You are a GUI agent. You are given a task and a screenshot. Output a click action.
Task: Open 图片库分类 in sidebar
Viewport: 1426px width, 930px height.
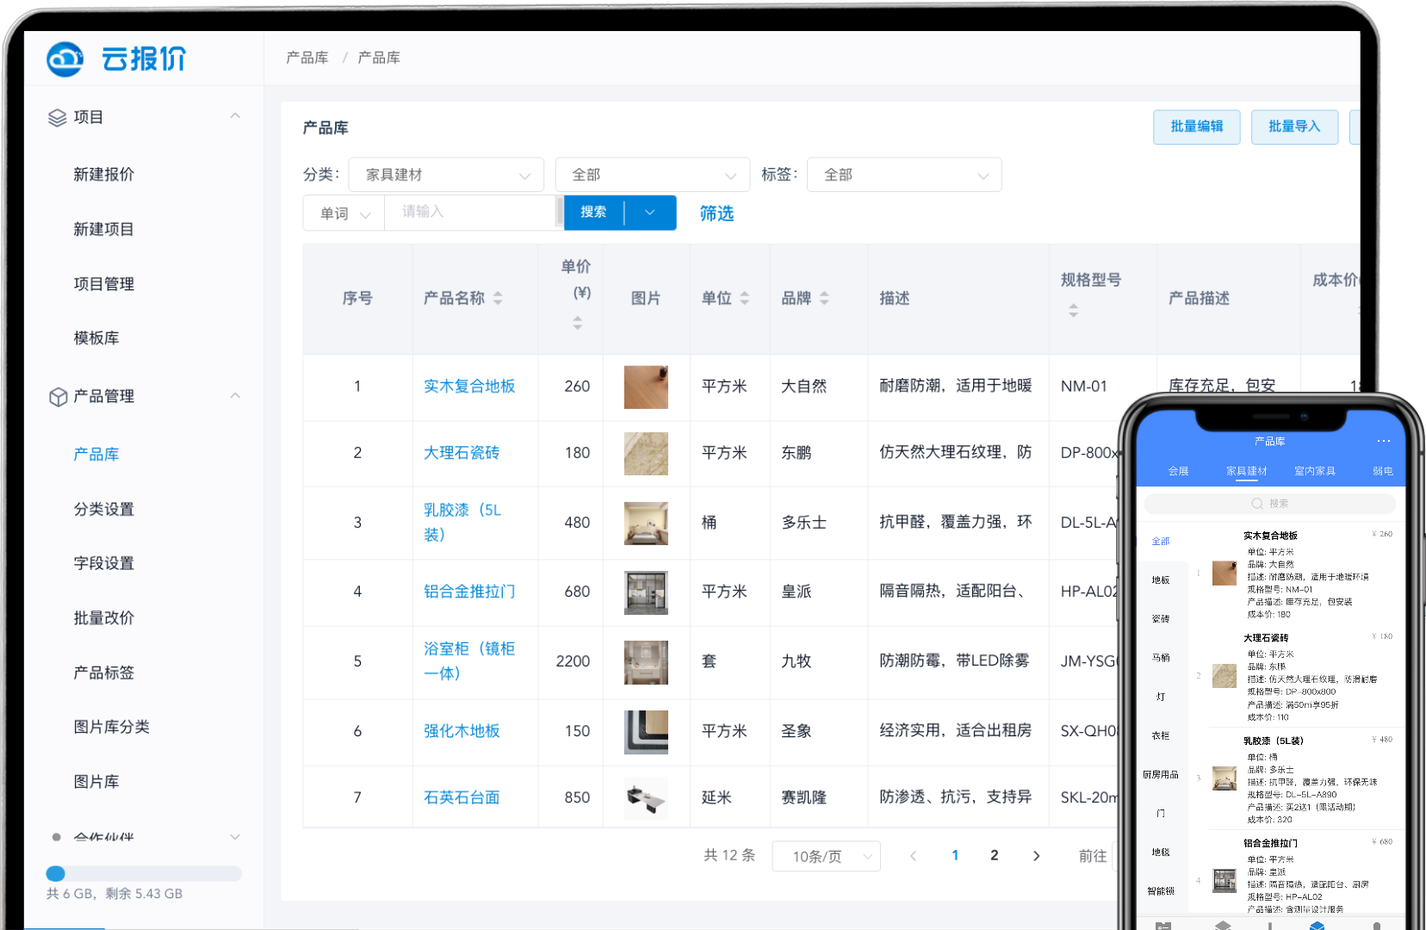[112, 728]
